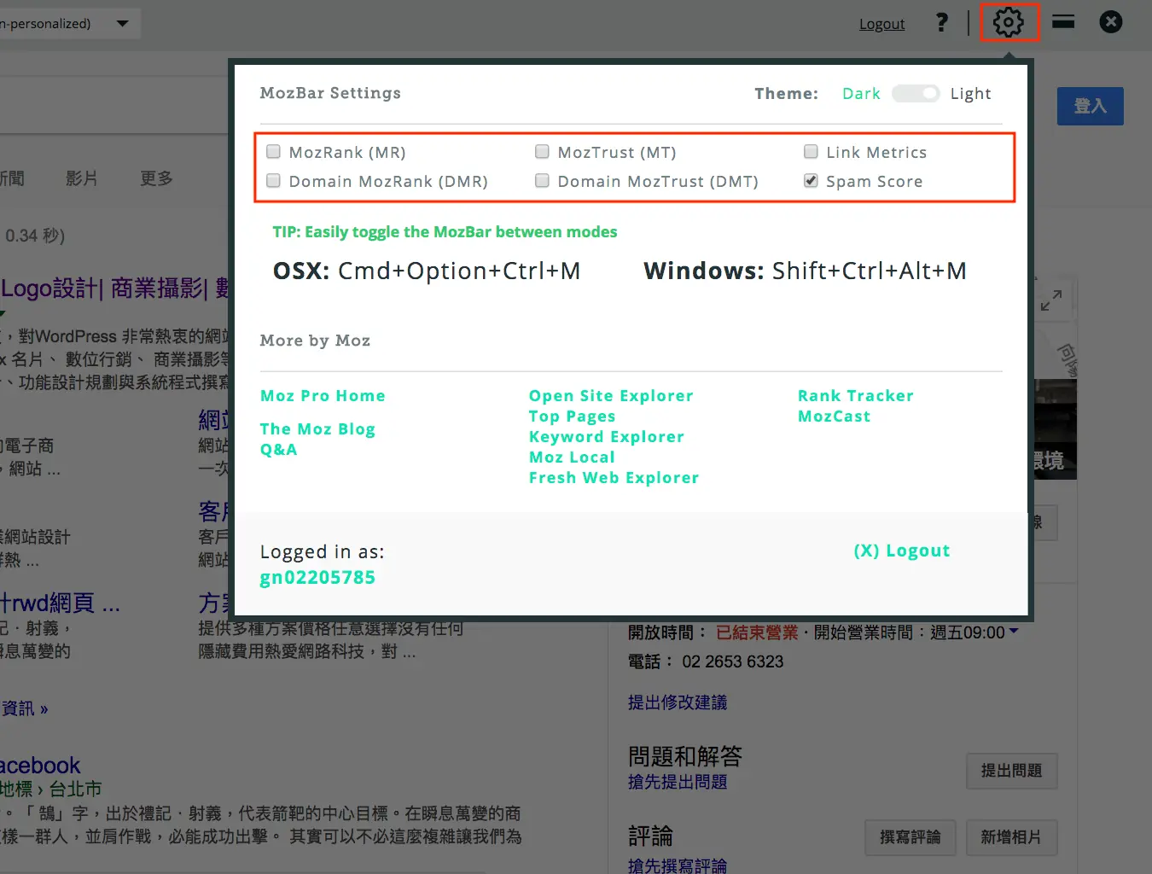Click the 提出問題 button
Screen dimensions: 1152x874
click(x=1012, y=771)
